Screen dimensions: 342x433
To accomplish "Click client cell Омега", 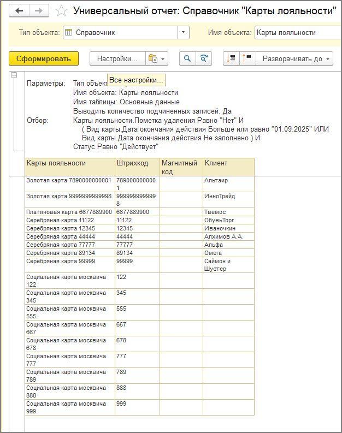I will tap(228, 253).
